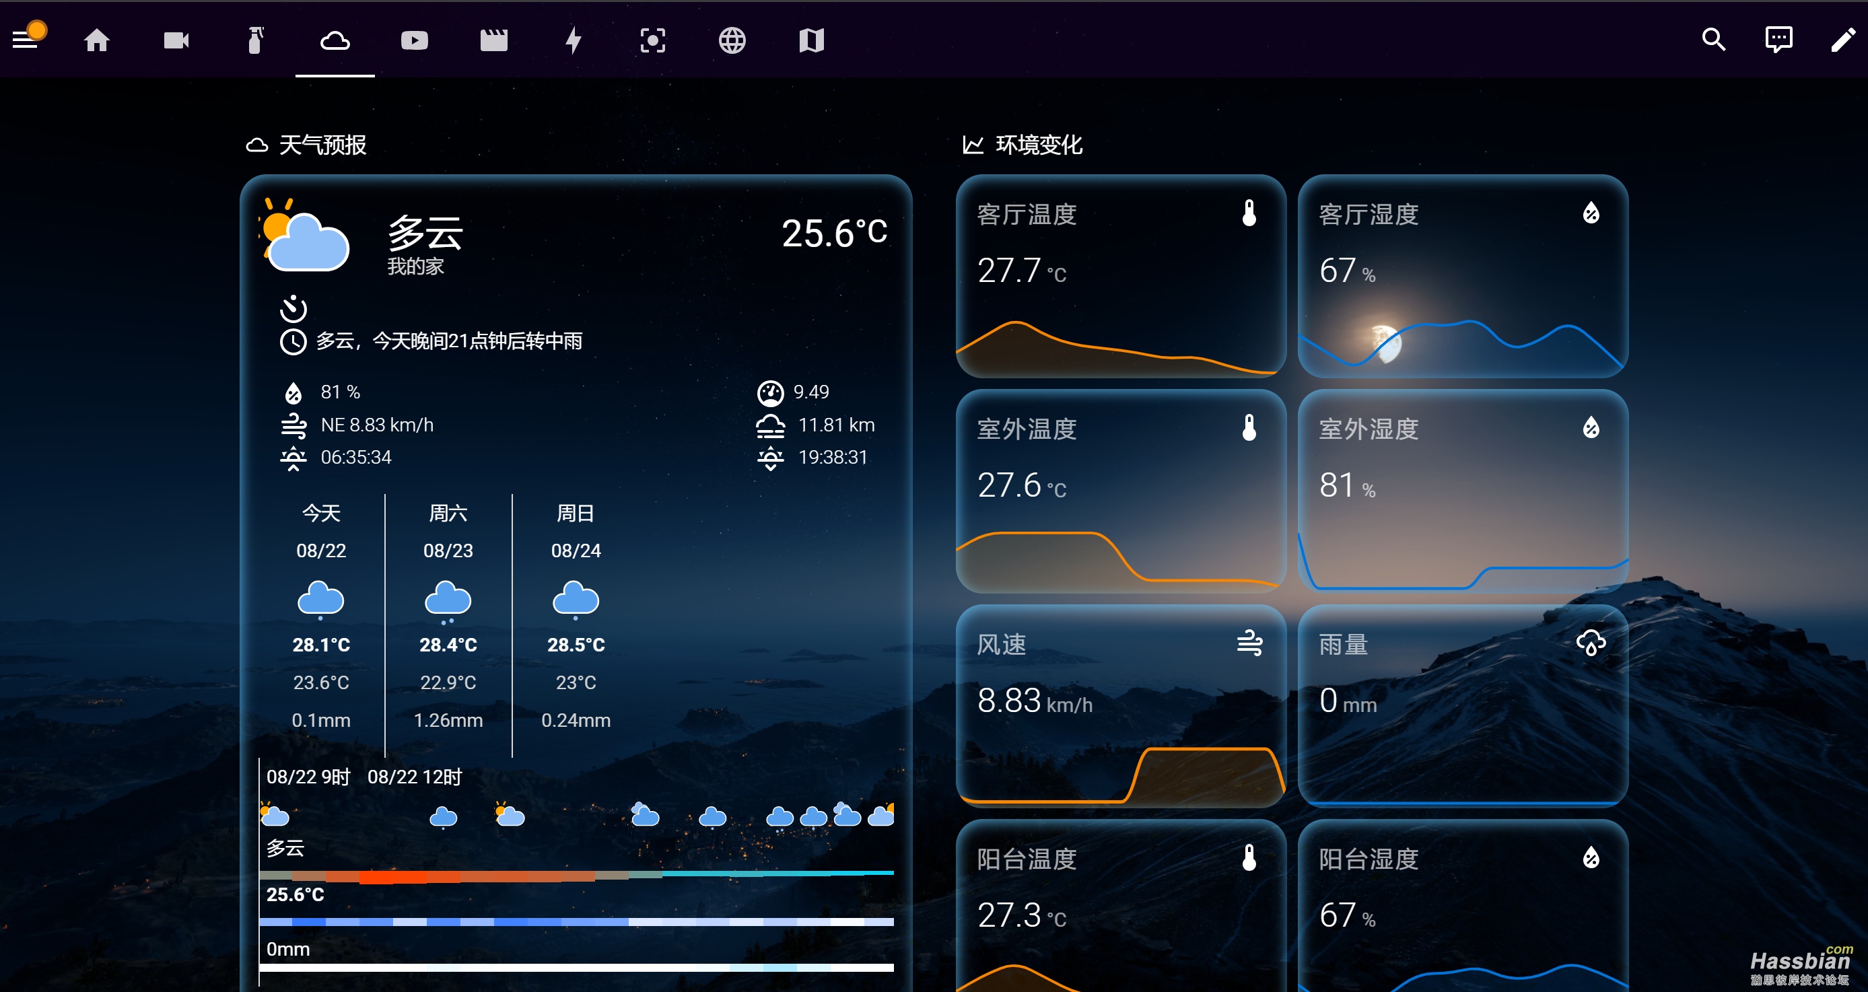Click the 今天 precipitation 0.1mm value
Image resolution: width=1868 pixels, height=992 pixels.
(321, 720)
